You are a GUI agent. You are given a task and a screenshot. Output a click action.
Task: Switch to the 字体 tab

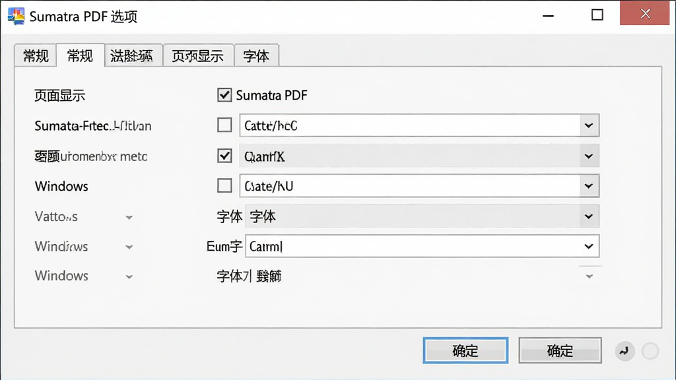click(257, 55)
